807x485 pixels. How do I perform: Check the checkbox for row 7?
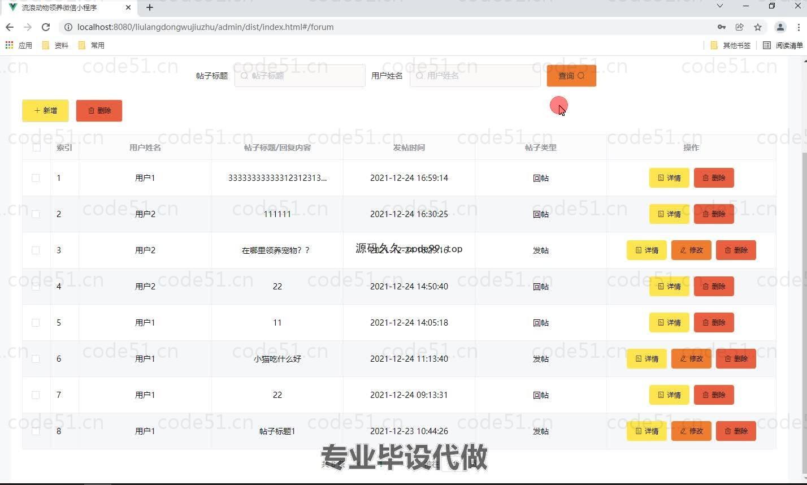tap(36, 395)
